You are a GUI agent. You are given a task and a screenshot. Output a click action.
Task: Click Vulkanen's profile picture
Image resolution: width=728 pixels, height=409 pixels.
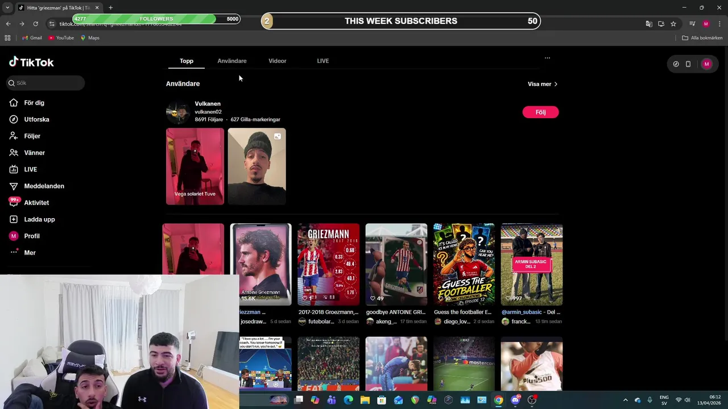coord(177,112)
